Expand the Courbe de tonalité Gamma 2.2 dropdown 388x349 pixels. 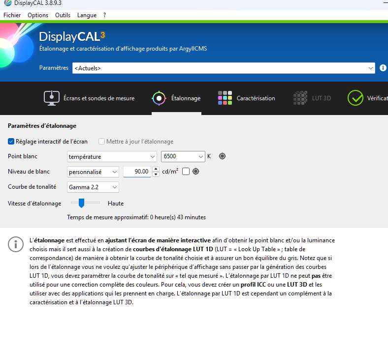(93, 187)
